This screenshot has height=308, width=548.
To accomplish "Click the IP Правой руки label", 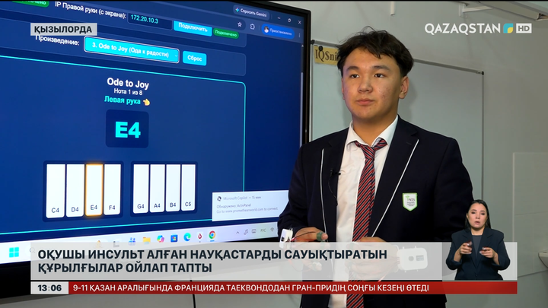I will pyautogui.click(x=90, y=11).
